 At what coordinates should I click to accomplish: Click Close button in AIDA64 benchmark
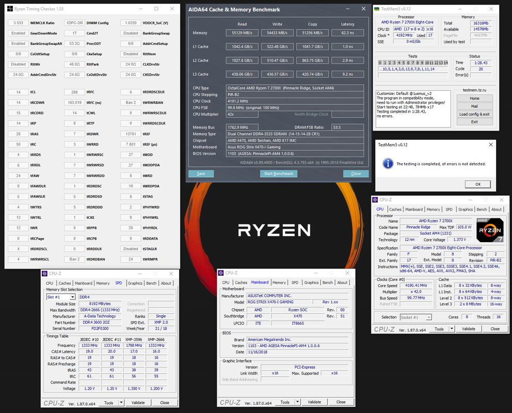coord(356,173)
